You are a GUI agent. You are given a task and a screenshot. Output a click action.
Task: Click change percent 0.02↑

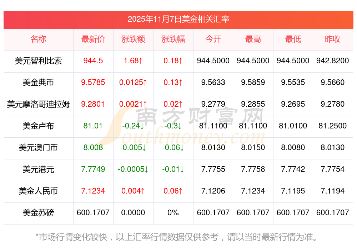[x=173, y=104]
